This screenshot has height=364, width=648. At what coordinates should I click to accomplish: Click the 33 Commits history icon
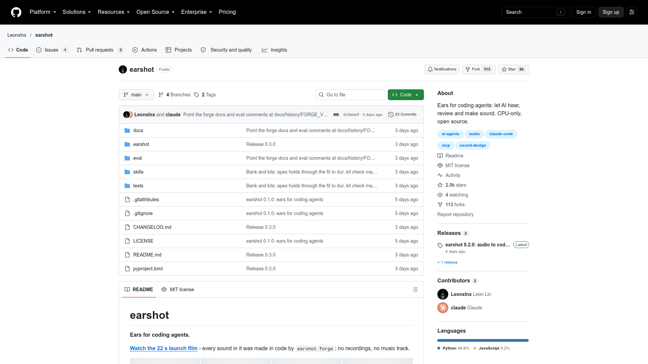click(391, 115)
